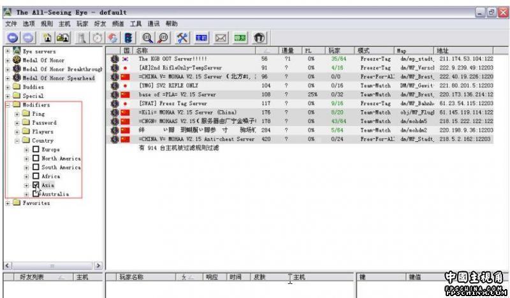Enable the North America country checkbox
The image size is (510, 298).
click(36, 159)
